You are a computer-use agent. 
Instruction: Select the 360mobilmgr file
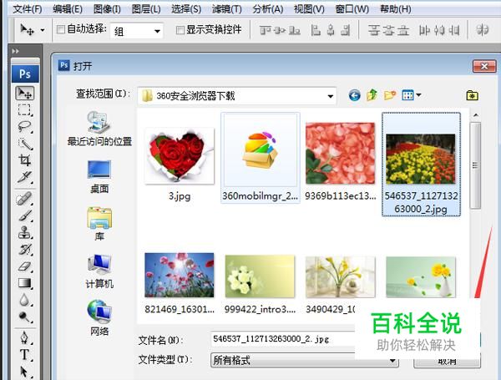pyautogui.click(x=260, y=157)
